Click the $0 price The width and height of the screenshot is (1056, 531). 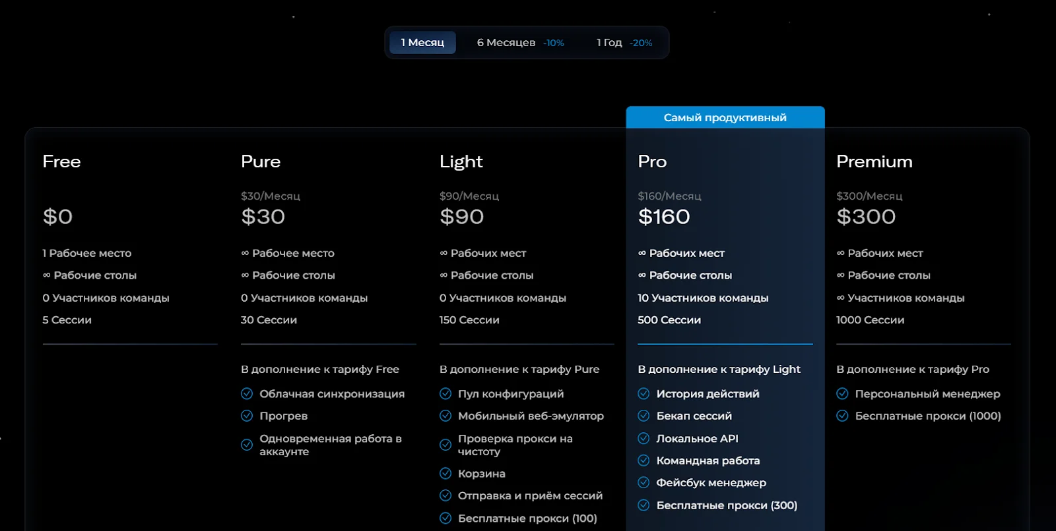coord(57,217)
